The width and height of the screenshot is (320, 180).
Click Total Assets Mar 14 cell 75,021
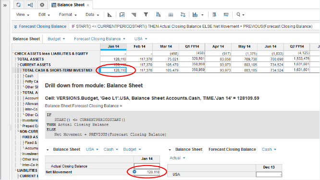[x=166, y=59]
